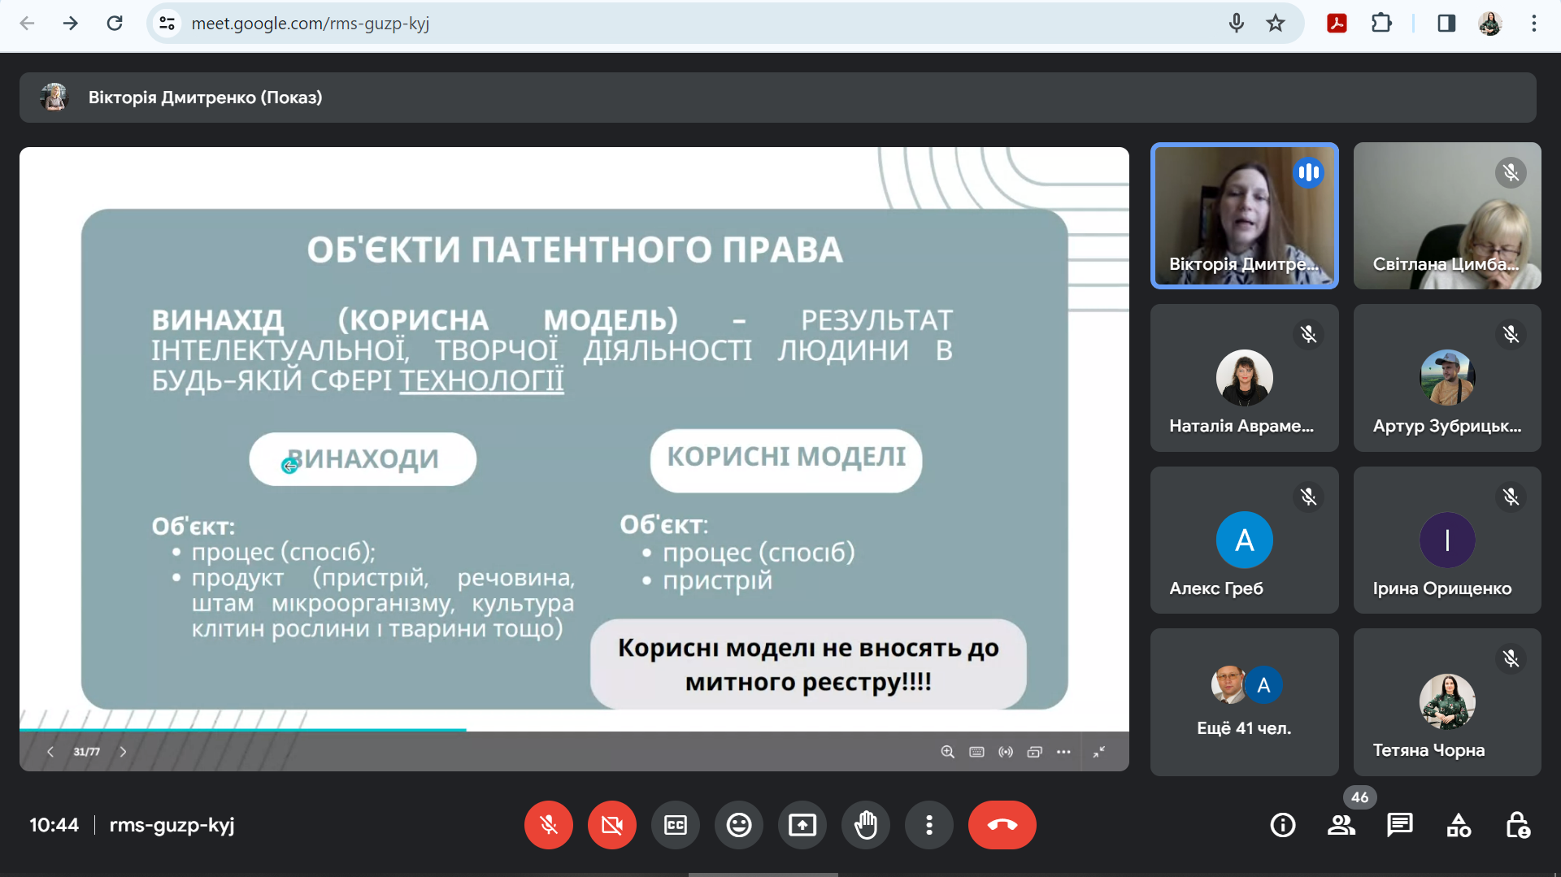Click the ТЕХНОЛОГІЇ underlined link on slide
Screen dimensions: 1561x877
coord(481,380)
